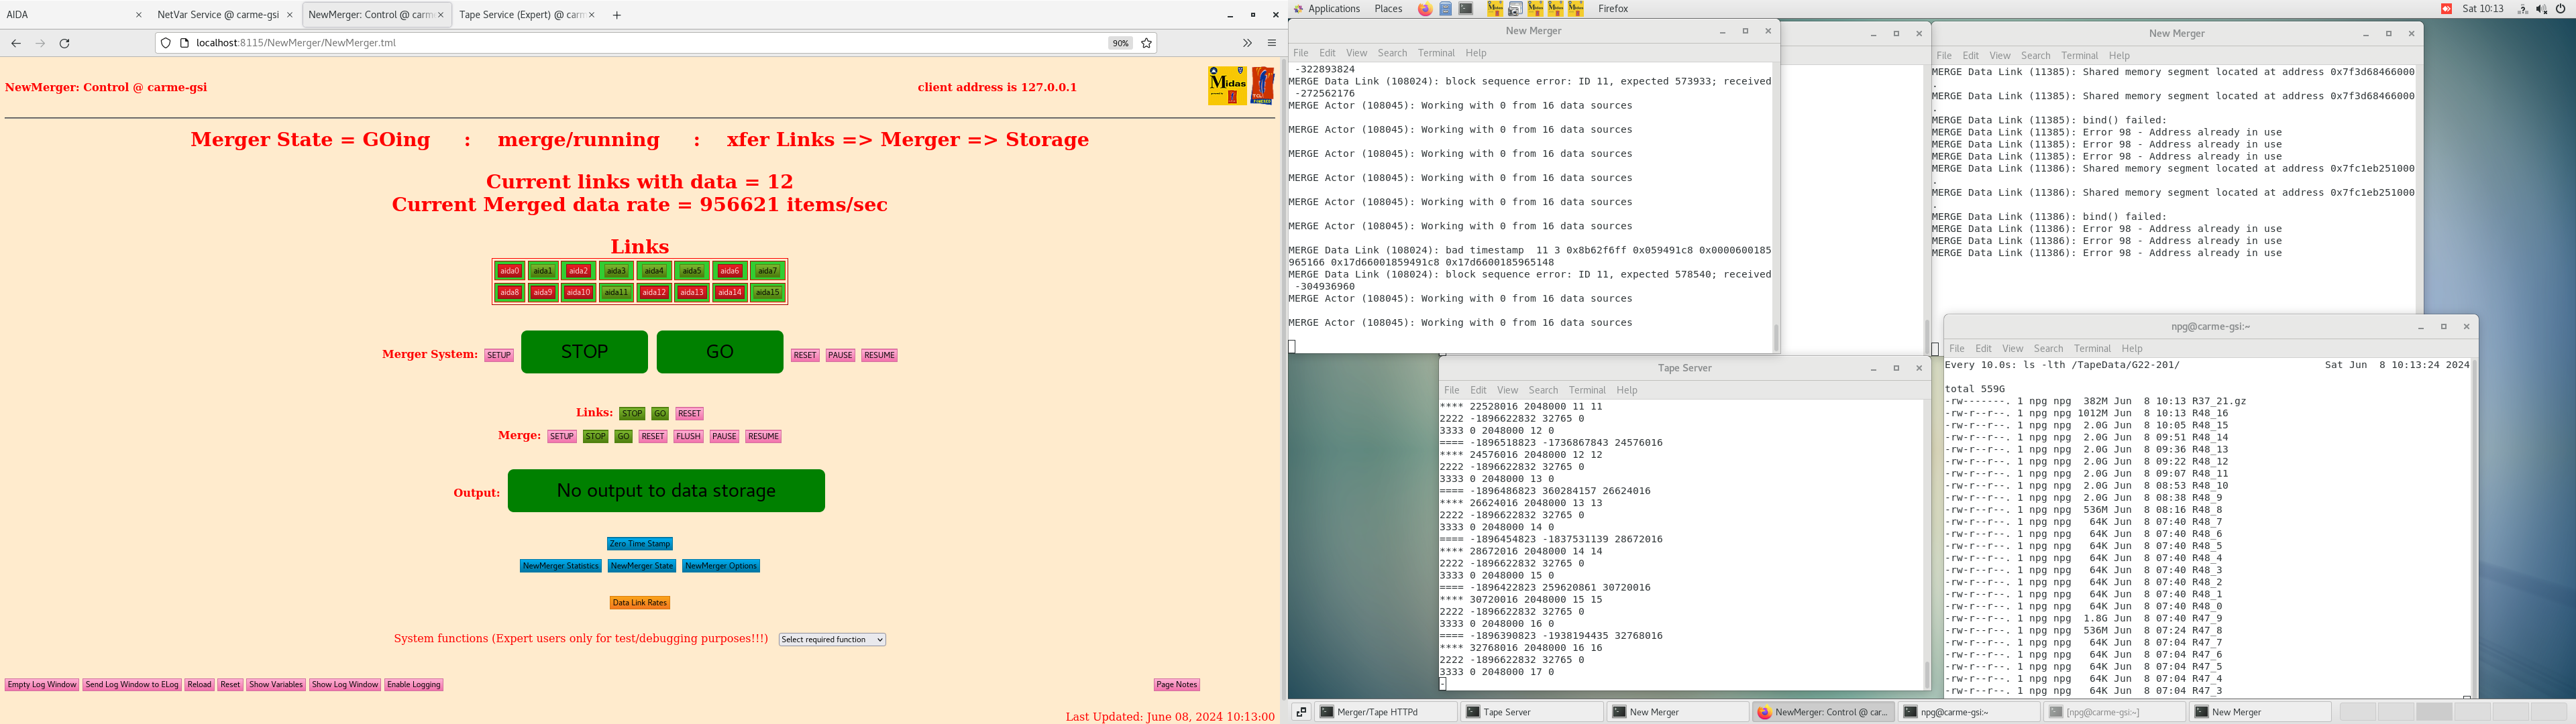Toggle the aida12 link indicator
The image size is (2576, 724).
(x=654, y=293)
